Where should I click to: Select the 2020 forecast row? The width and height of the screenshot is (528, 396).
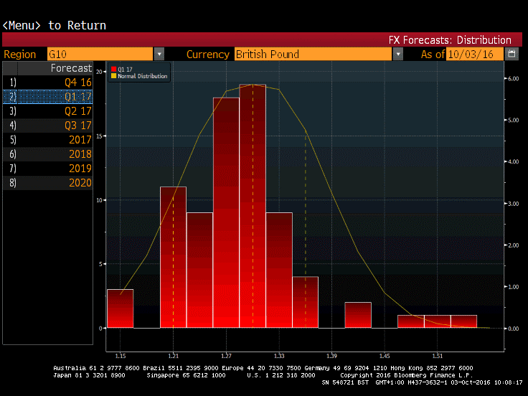coord(48,183)
